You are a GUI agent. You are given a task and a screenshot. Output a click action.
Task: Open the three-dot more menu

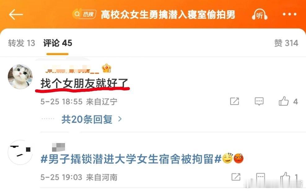pos(290,14)
